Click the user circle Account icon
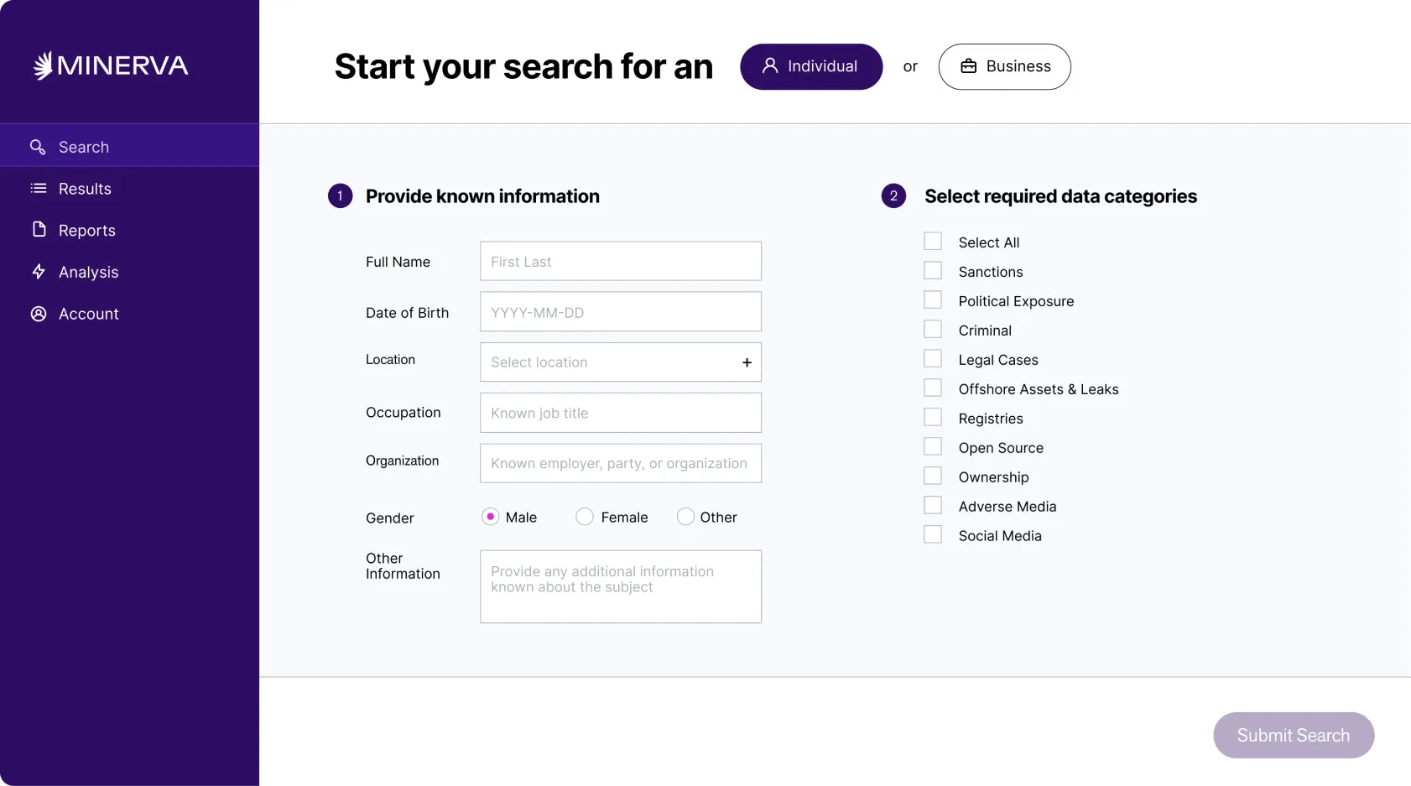 point(39,314)
